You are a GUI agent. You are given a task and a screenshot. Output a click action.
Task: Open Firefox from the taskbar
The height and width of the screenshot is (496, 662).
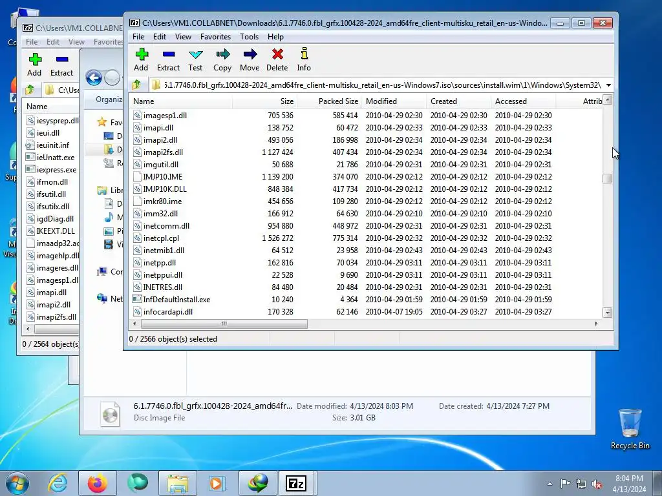98,483
